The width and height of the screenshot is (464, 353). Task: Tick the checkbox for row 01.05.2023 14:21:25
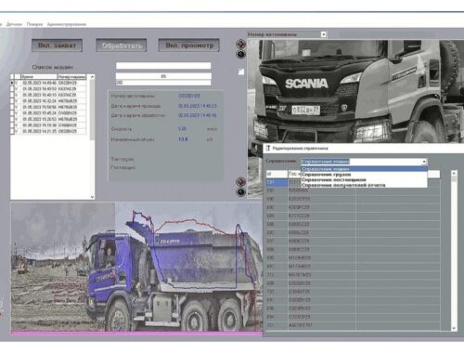(x=12, y=131)
